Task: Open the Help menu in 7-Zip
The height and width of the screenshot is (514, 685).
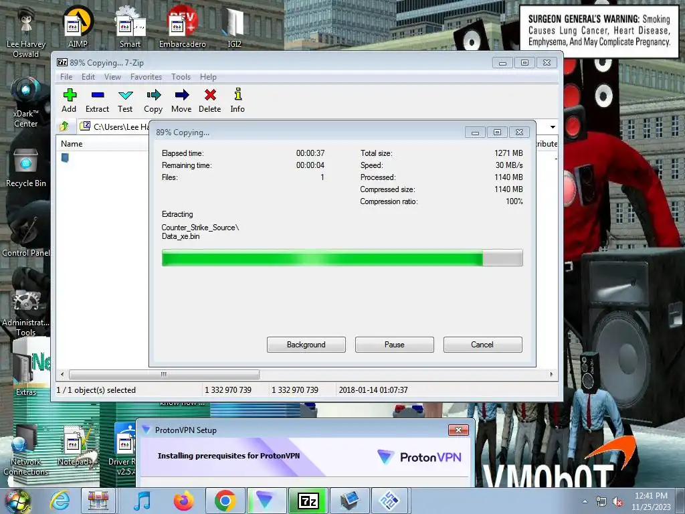Action: (209, 77)
